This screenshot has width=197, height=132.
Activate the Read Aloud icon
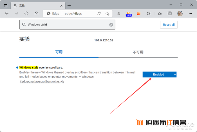pos(99,13)
